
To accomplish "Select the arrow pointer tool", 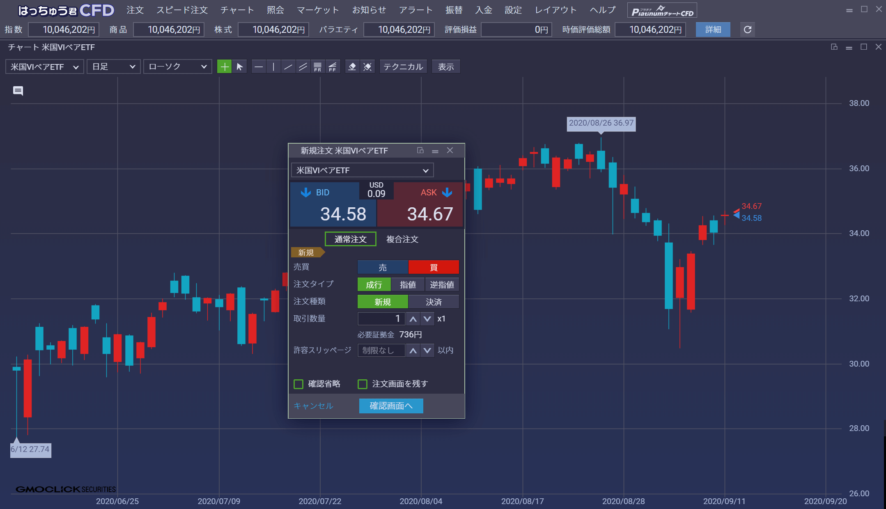I will [240, 66].
